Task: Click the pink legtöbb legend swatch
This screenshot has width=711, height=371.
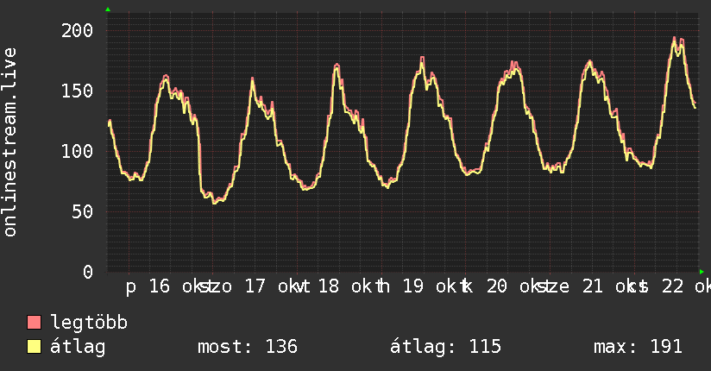Action: click(34, 323)
